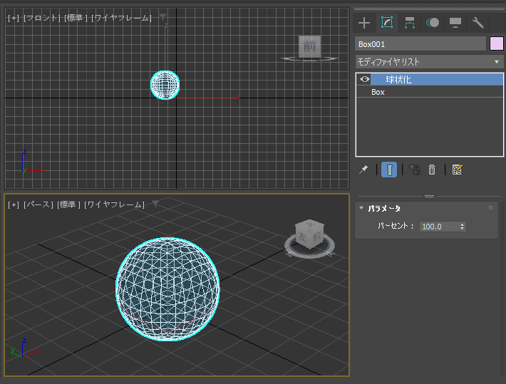Open [ワイヤフレーム] menu in Perspective viewport
Viewport: 506px width, 384px height.
(114, 205)
